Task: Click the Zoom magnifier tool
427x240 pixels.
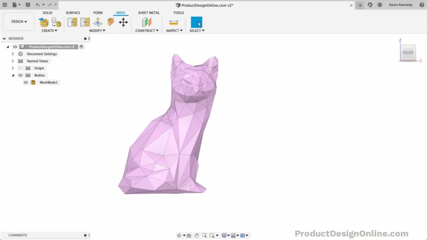Action: 204,235
